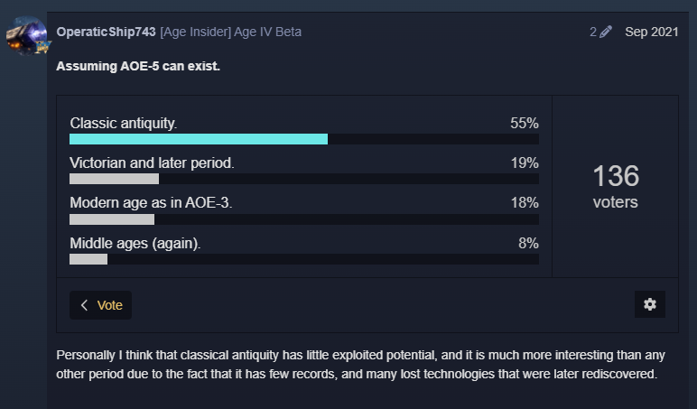Click the Modern age gray result bar
Screen dimensions: 697x409
coord(112,218)
